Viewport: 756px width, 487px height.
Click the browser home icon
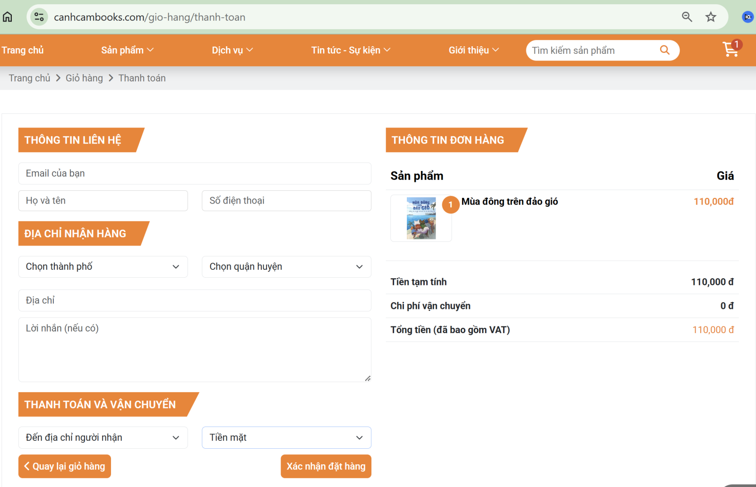(x=8, y=17)
